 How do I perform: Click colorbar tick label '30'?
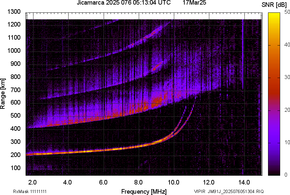pyautogui.click(x=287, y=77)
